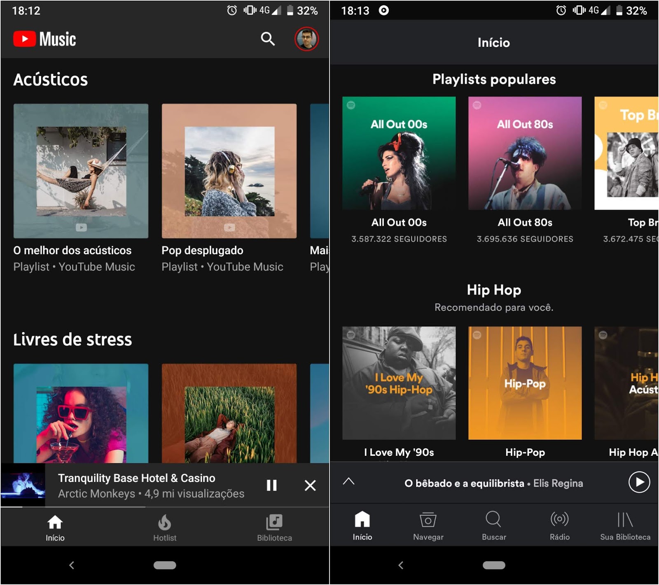Open I Love My '90s Hip-Hop cover
The height and width of the screenshot is (585, 659).
click(x=399, y=383)
